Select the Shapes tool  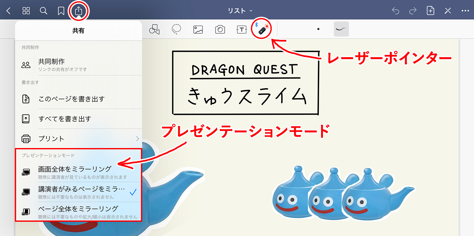(154, 29)
